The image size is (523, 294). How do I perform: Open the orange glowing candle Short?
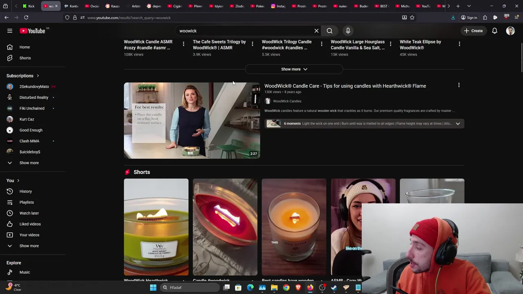click(x=294, y=227)
